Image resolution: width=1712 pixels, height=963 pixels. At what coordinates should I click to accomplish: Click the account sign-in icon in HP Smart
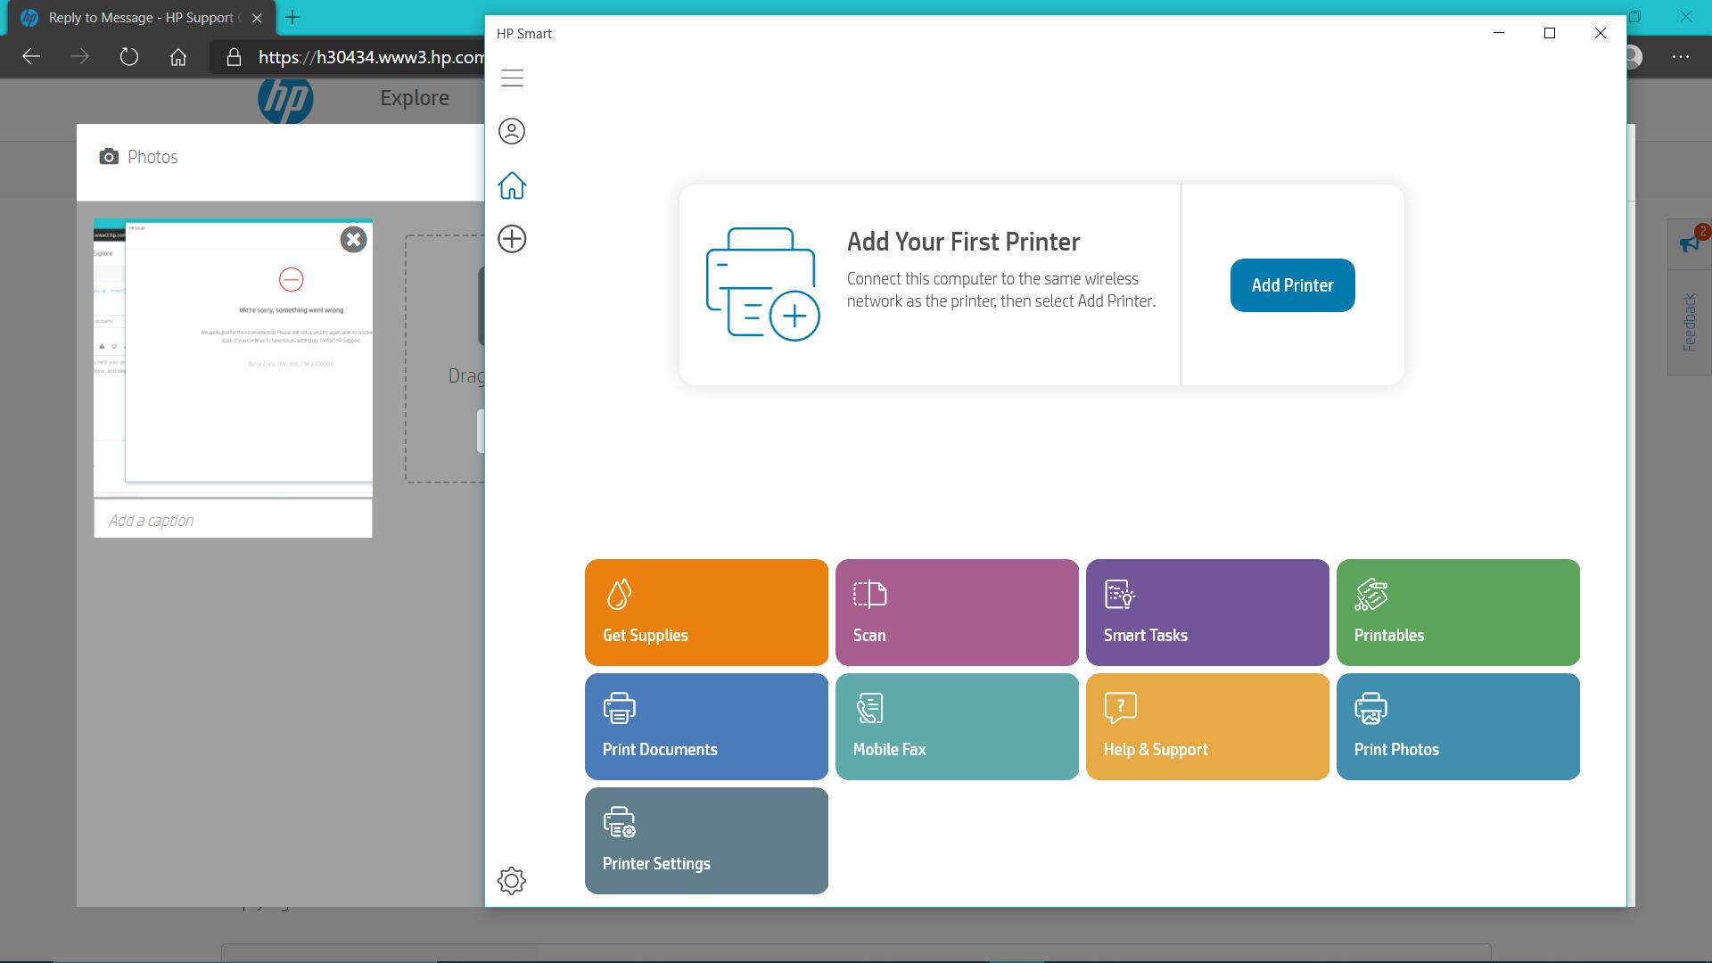[x=512, y=131]
